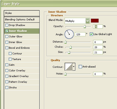Open the Satin settings label
The width and height of the screenshot is (117, 109).
click(x=12, y=65)
